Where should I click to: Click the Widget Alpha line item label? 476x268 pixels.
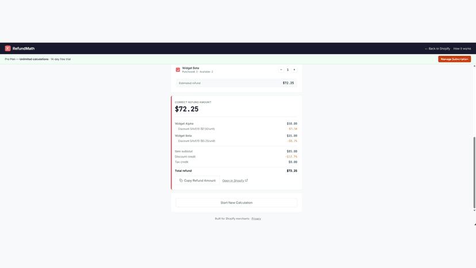184,124
